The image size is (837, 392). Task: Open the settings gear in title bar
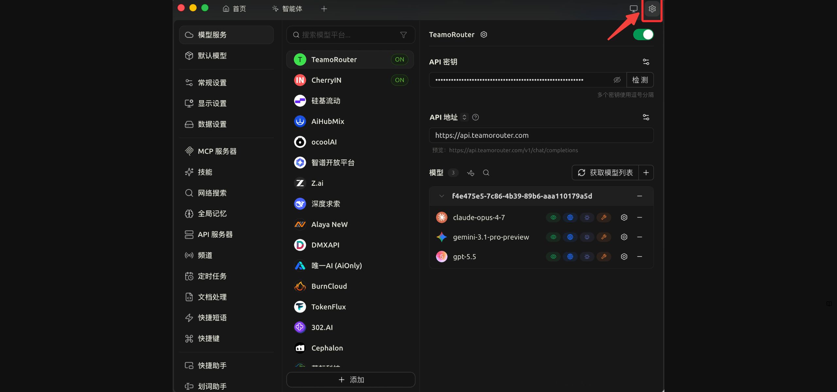(x=652, y=9)
